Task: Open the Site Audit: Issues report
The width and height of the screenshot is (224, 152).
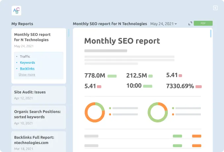Action: pyautogui.click(x=39, y=95)
